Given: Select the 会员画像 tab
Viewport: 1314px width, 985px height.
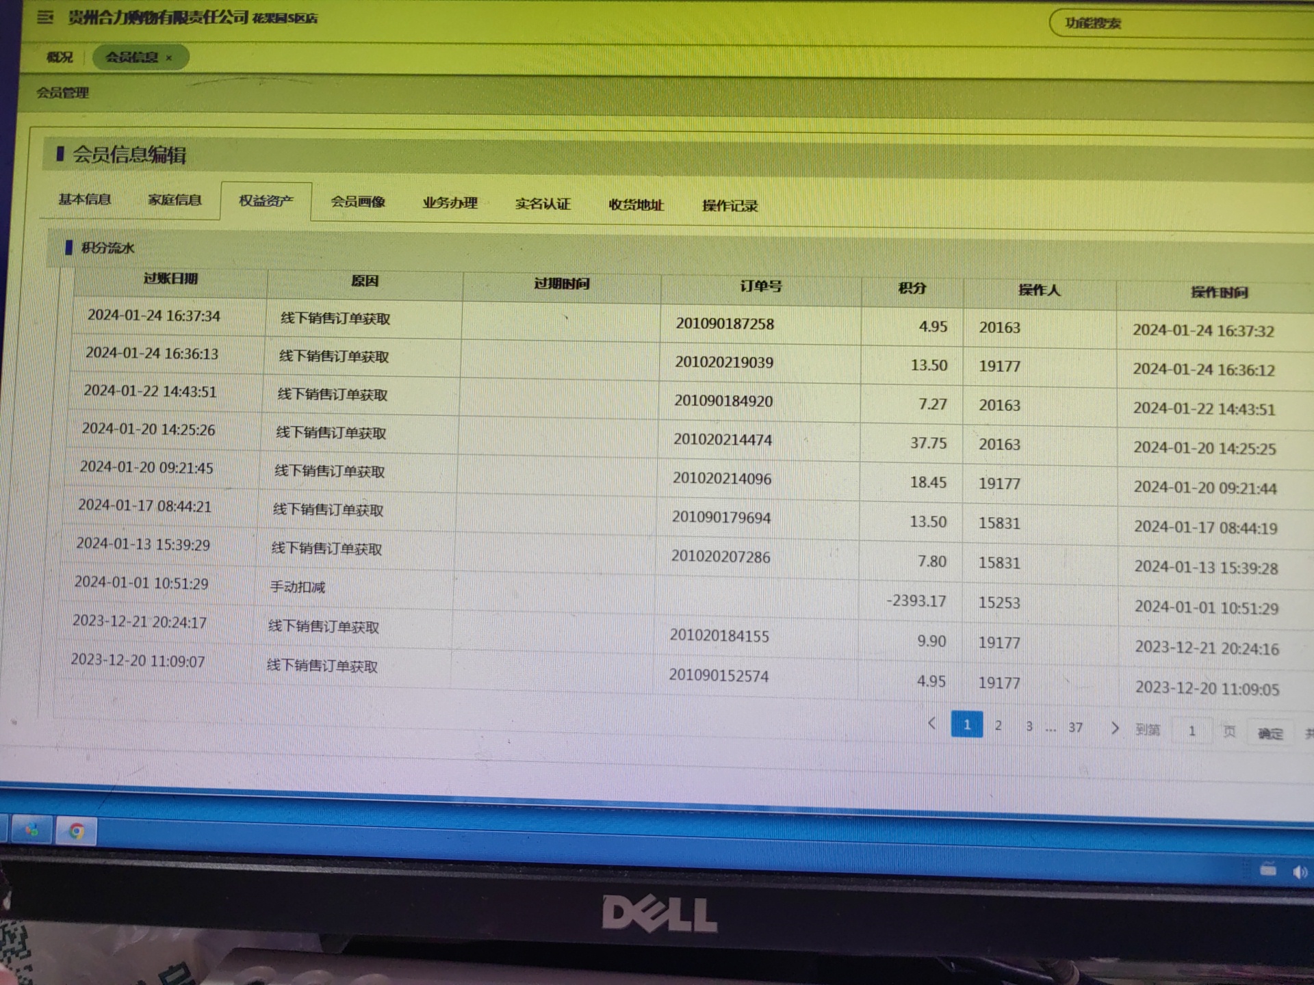Looking at the screenshot, I should (x=358, y=202).
